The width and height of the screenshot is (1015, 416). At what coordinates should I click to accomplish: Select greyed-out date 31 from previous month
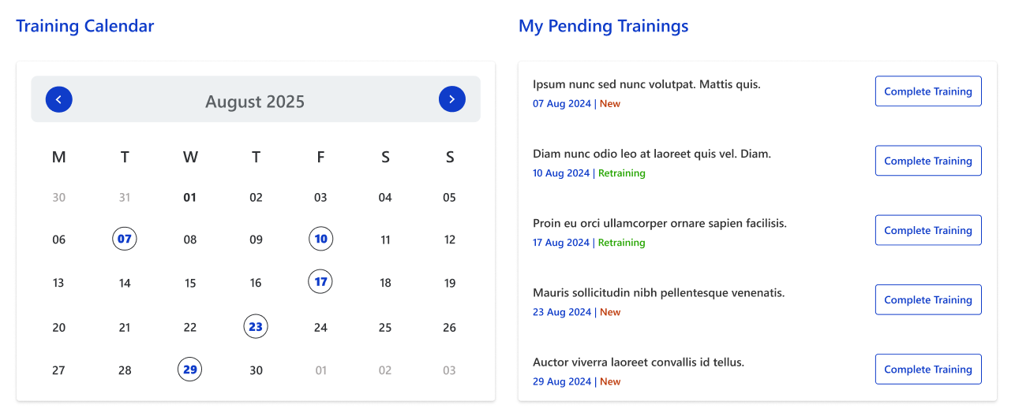[x=125, y=198]
